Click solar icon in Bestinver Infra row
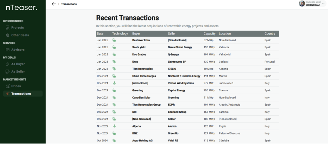This screenshot has height=144, width=328. (x=114, y=40)
